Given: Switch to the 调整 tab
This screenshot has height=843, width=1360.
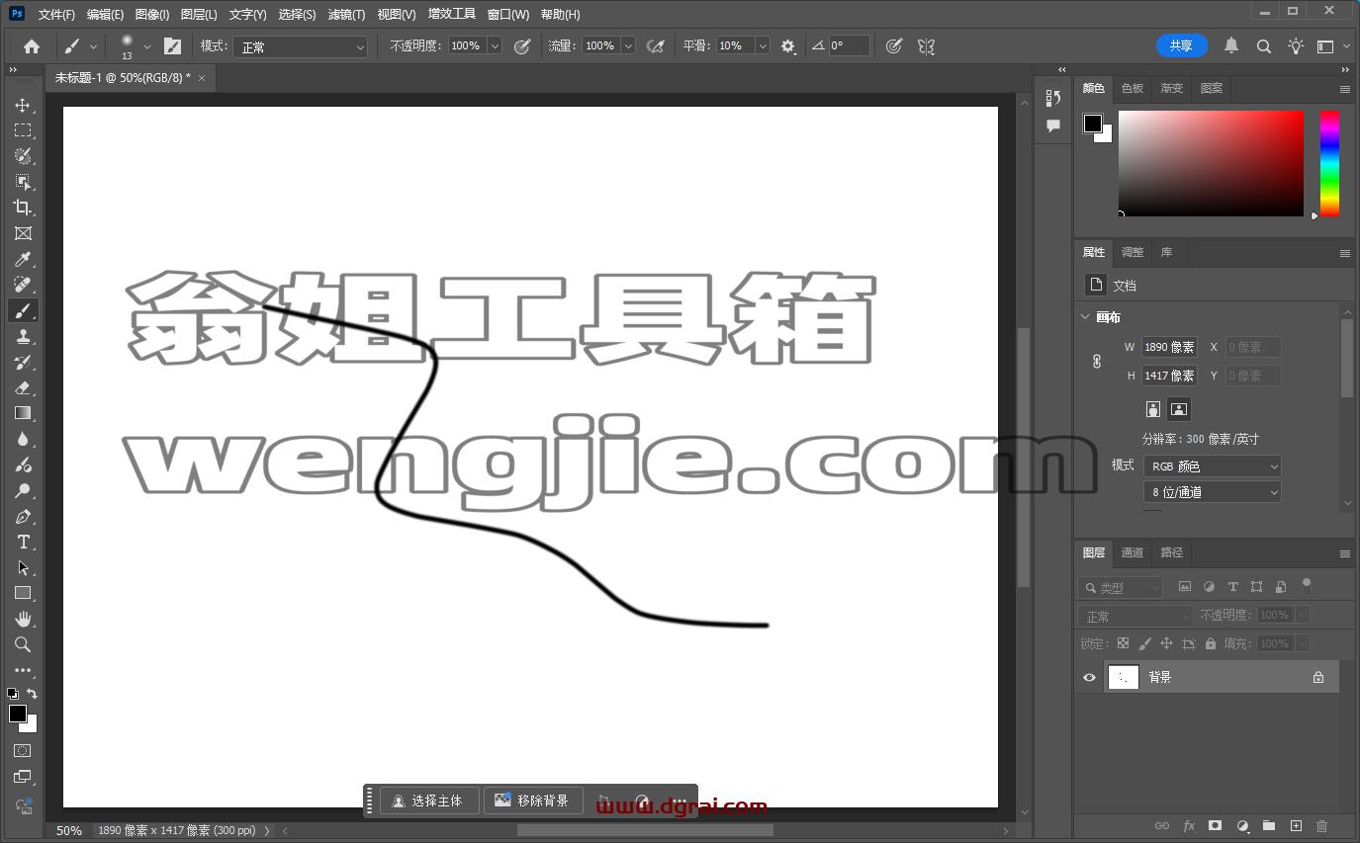Looking at the screenshot, I should pyautogui.click(x=1133, y=252).
